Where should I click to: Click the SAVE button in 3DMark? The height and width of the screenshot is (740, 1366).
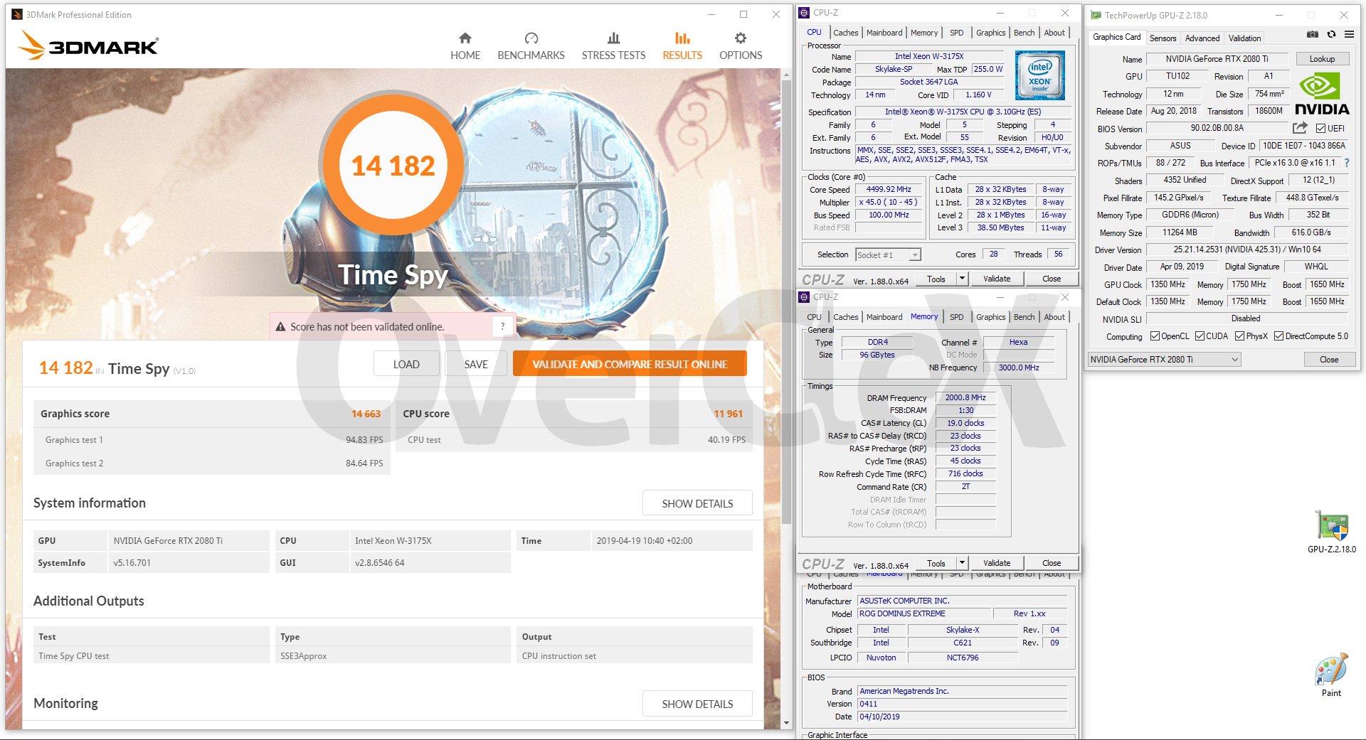tap(476, 364)
